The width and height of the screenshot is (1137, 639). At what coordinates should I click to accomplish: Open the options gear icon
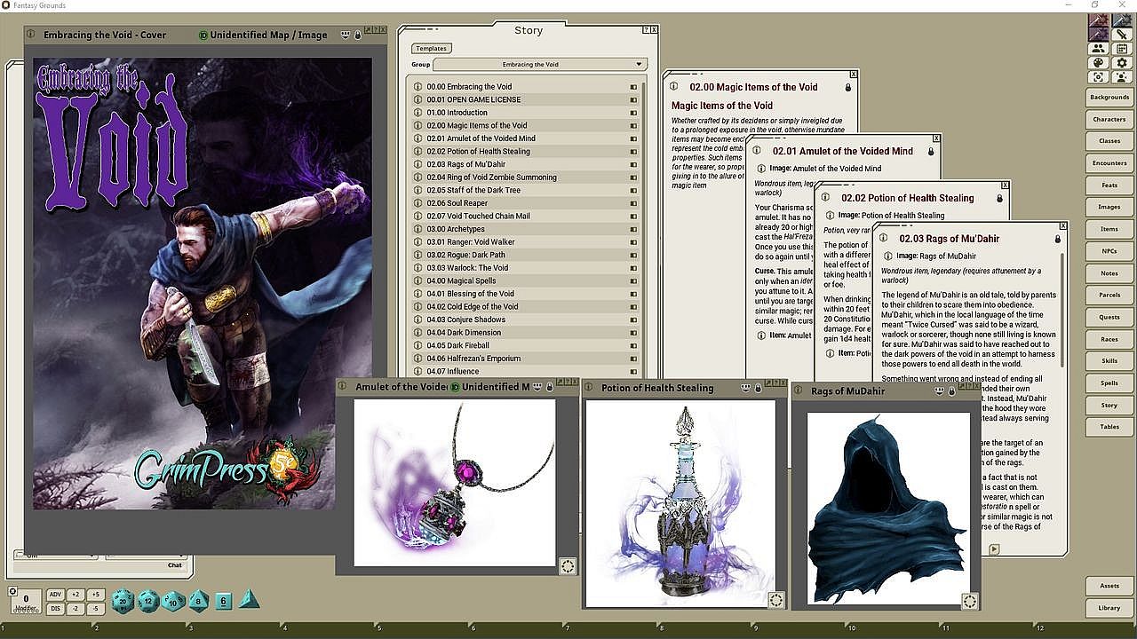(x=1121, y=63)
